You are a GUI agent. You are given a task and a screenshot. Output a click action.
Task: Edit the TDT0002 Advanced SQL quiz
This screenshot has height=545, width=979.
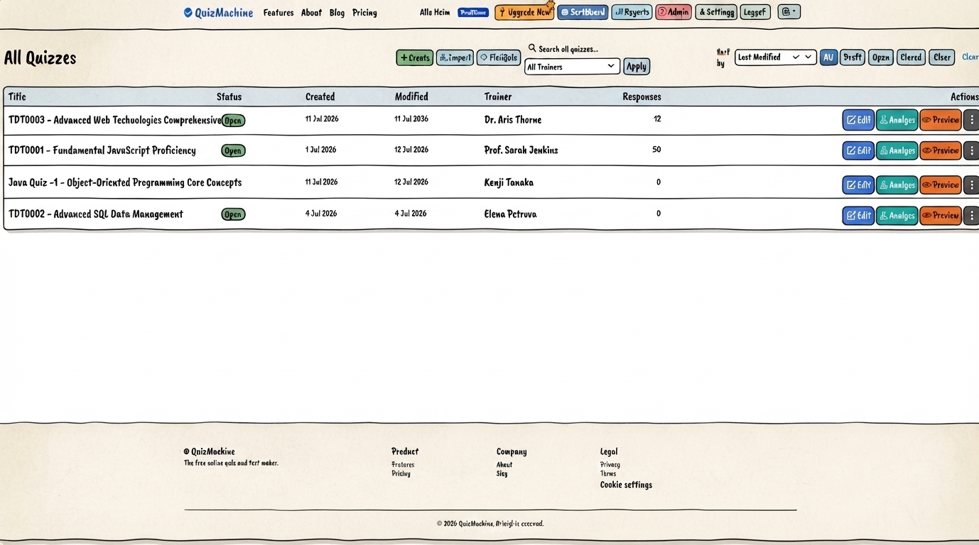click(858, 216)
